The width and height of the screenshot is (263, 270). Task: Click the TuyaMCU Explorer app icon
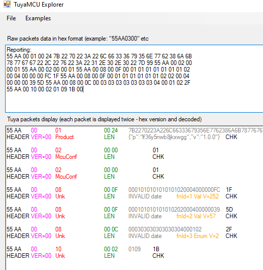click(7, 4)
